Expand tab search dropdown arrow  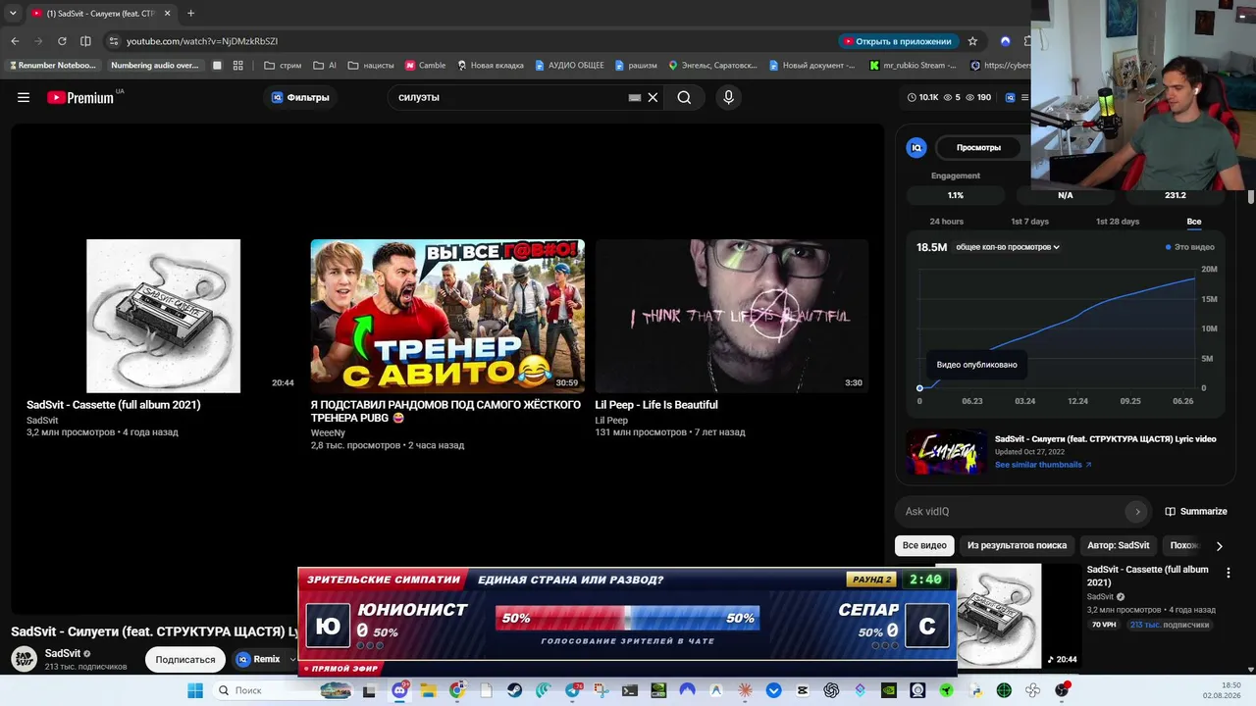(13, 13)
